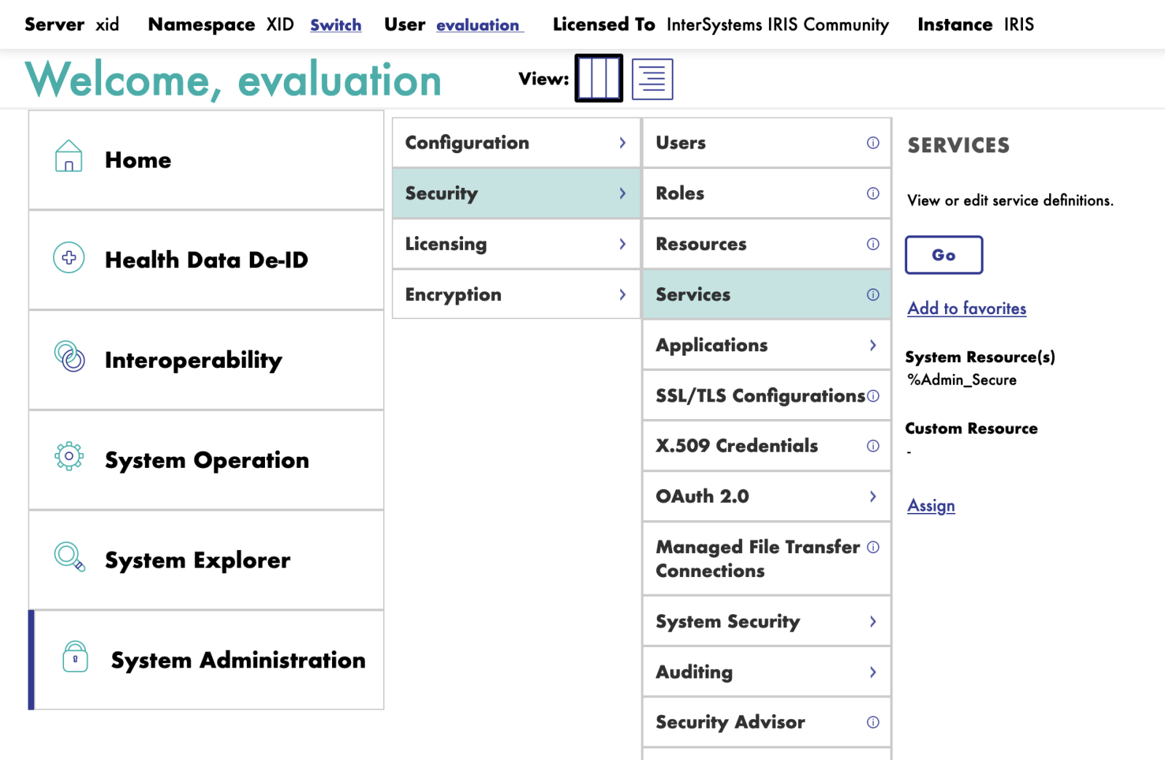Viewport: 1165px width, 760px height.
Task: Expand the Licensing submenu chevron
Action: (622, 244)
